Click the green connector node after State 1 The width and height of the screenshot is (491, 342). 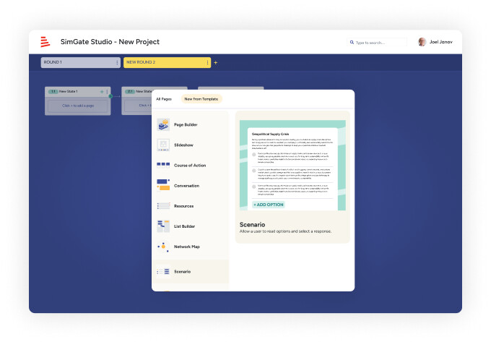[x=110, y=96]
